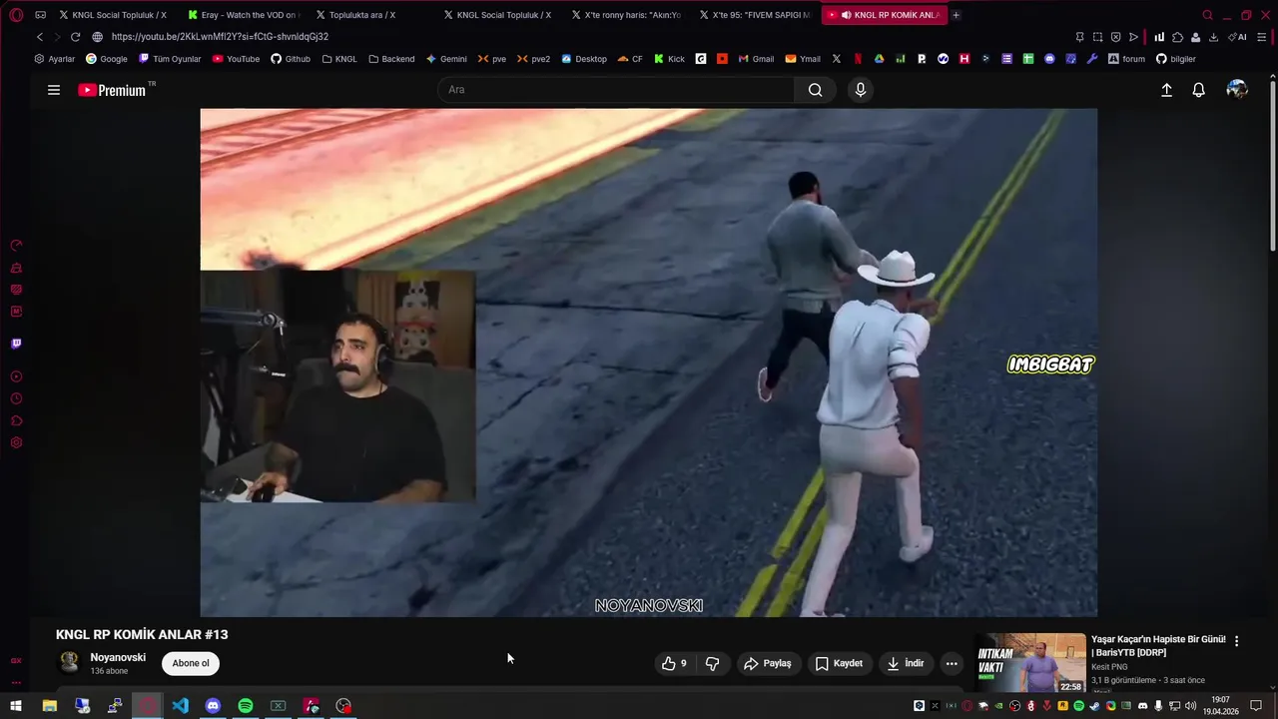This screenshot has height=719, width=1278.
Task: Open the YouTube guide hamburger menu
Action: click(x=54, y=90)
